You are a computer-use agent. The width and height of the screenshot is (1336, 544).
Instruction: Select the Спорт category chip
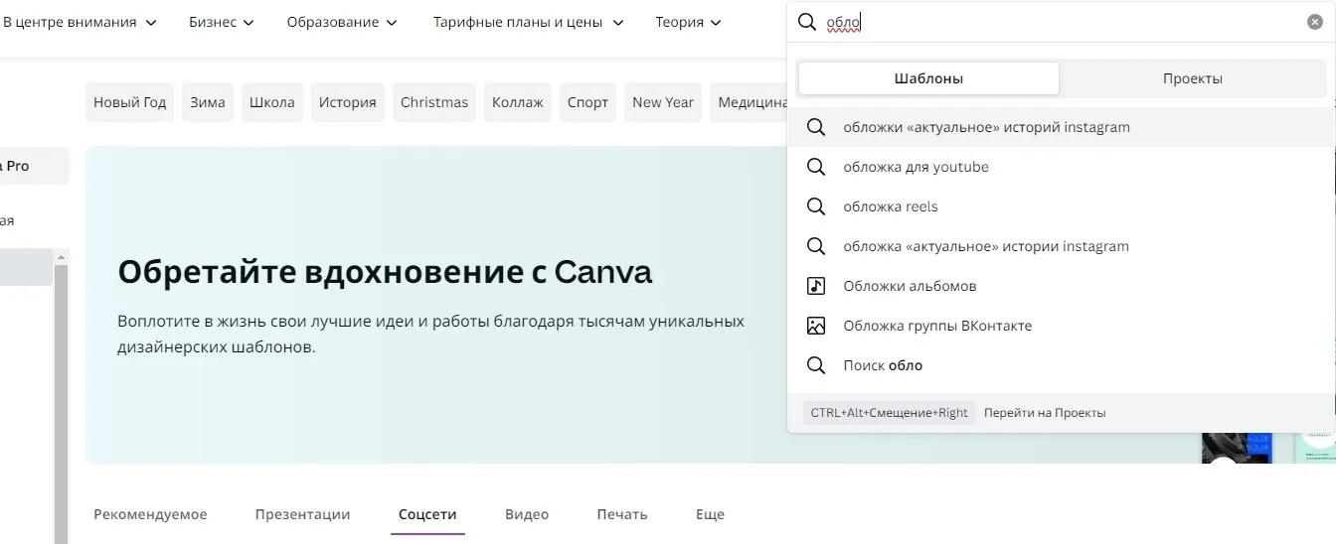point(587,102)
